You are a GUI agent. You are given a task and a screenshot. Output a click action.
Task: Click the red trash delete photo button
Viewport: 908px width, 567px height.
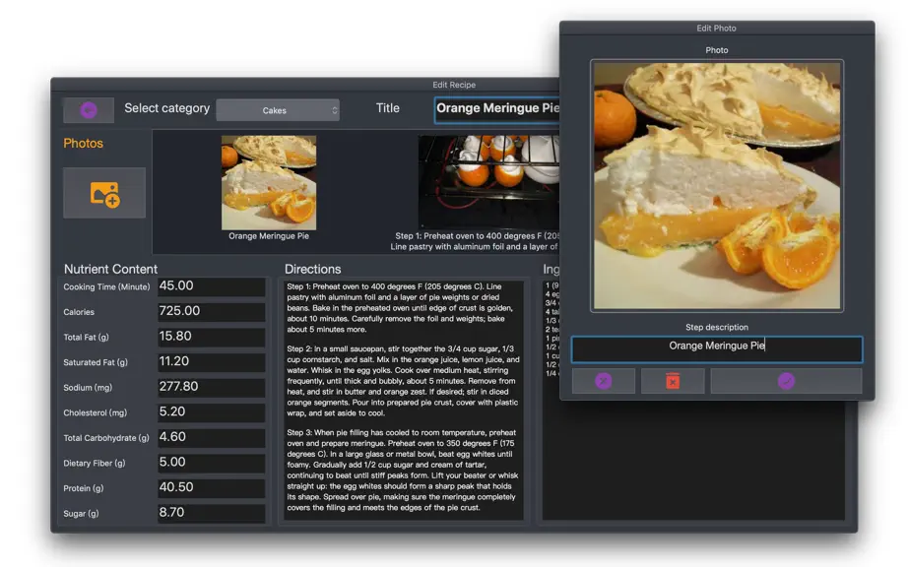point(673,381)
